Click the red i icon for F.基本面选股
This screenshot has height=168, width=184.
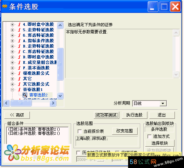point(19,68)
